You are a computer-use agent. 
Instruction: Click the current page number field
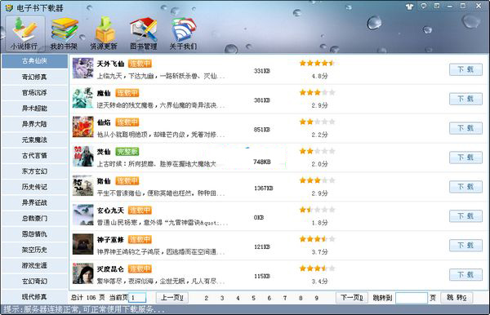tap(137, 298)
